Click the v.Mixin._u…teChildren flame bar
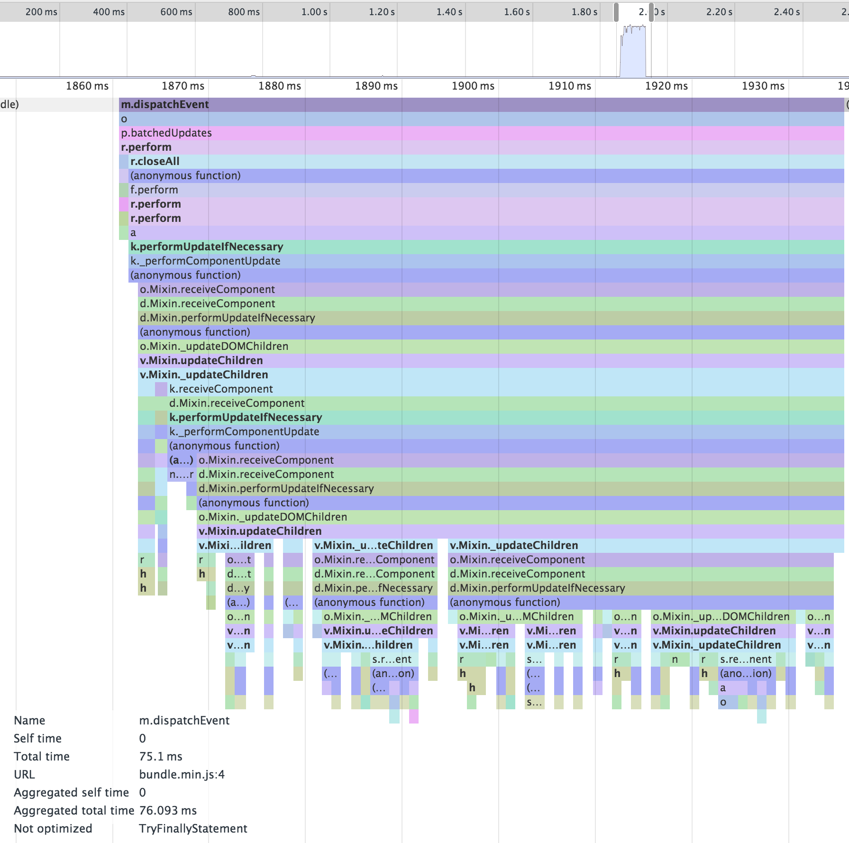The height and width of the screenshot is (843, 849). point(374,545)
